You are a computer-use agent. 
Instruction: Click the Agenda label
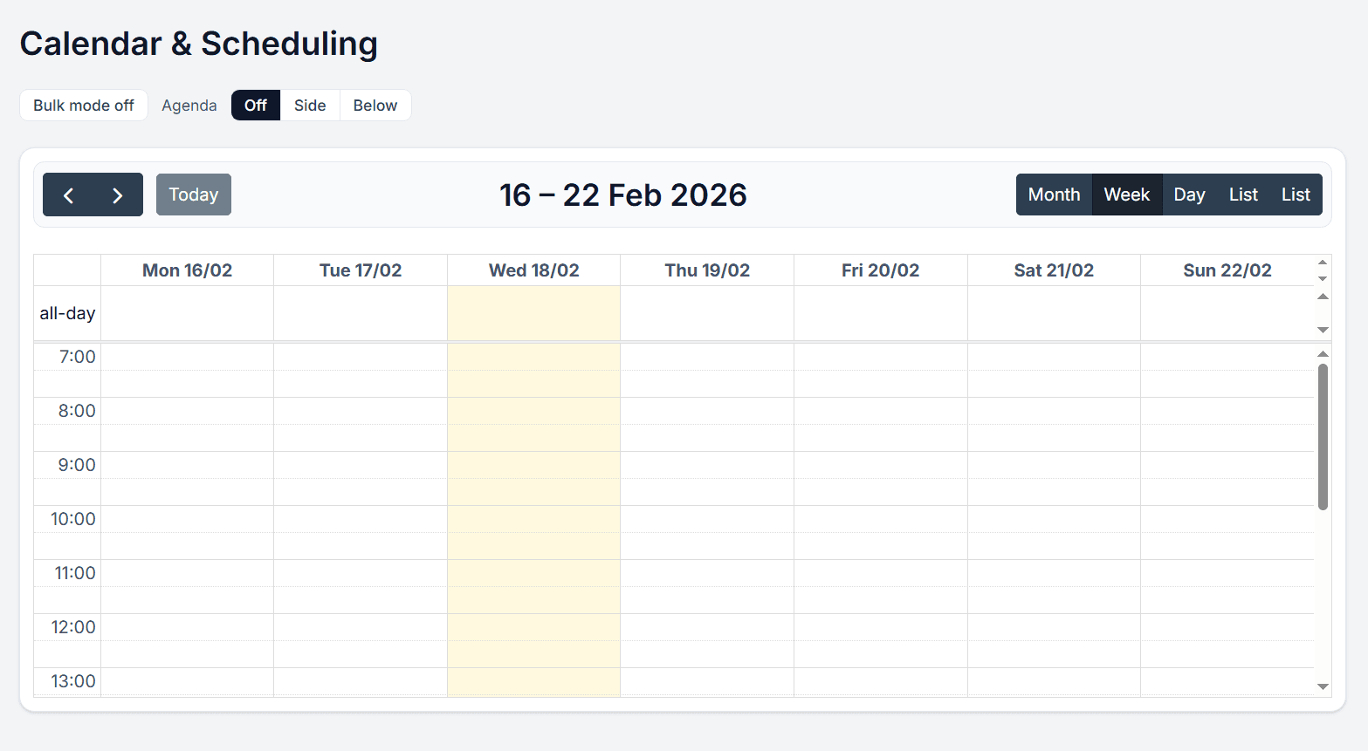coord(189,105)
